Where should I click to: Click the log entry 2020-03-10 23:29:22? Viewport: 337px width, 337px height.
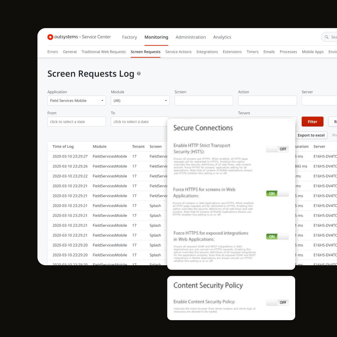pyautogui.click(x=70, y=176)
